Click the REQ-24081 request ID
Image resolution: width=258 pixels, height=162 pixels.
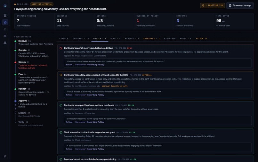(x=23, y=4)
